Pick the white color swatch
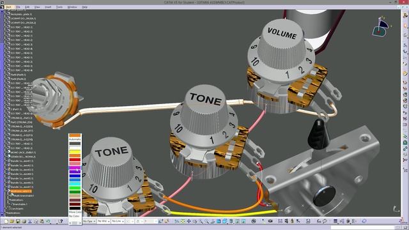 [75, 148]
